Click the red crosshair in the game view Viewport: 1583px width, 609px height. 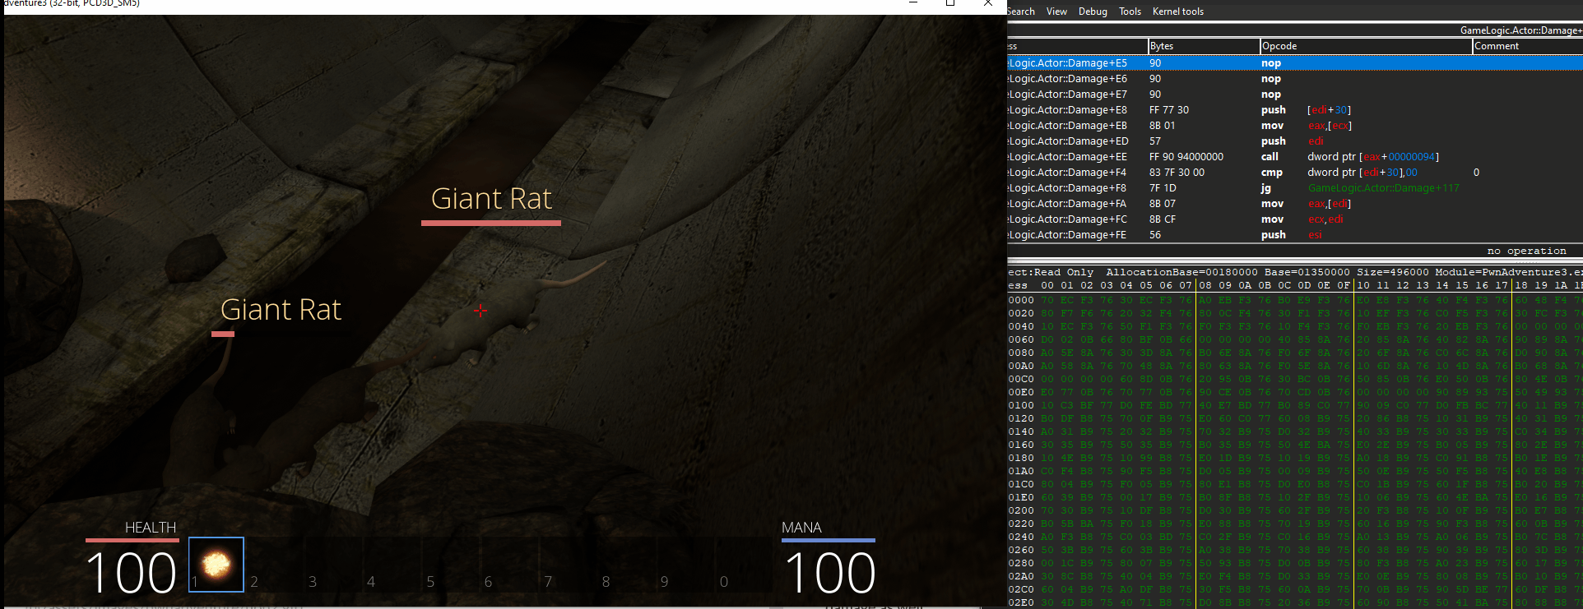click(480, 311)
